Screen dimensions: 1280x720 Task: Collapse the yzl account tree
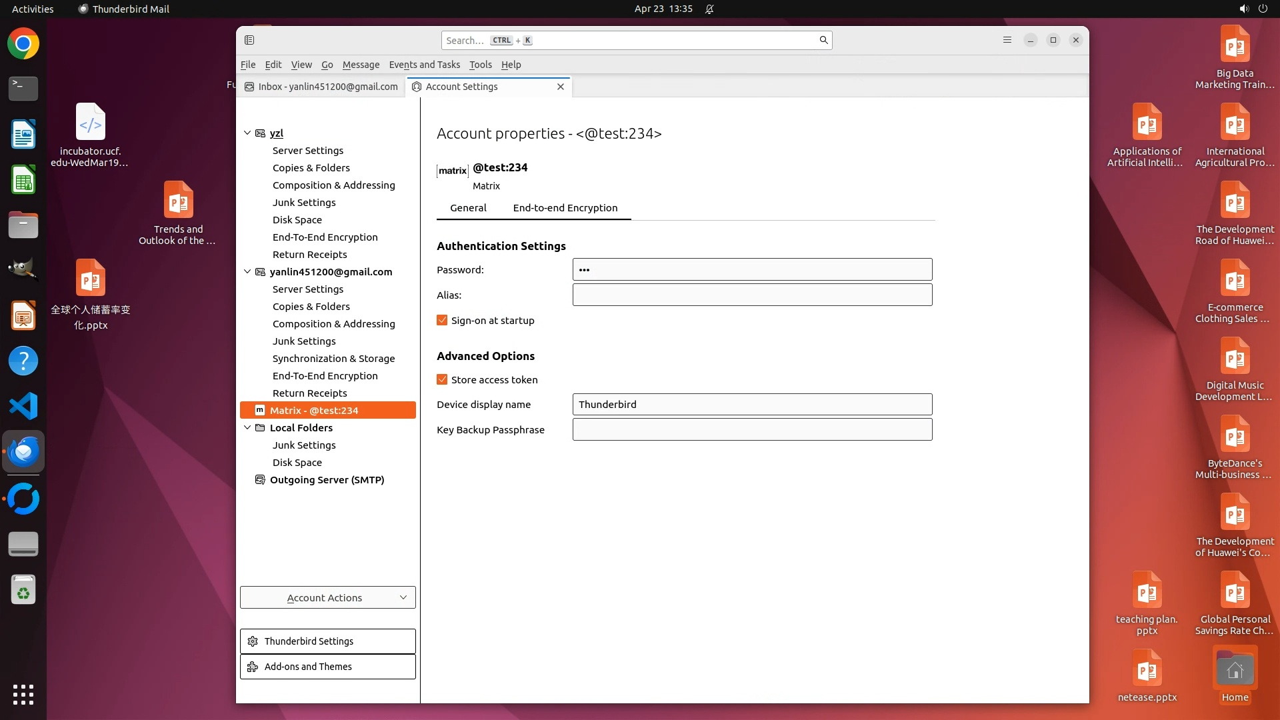click(247, 133)
